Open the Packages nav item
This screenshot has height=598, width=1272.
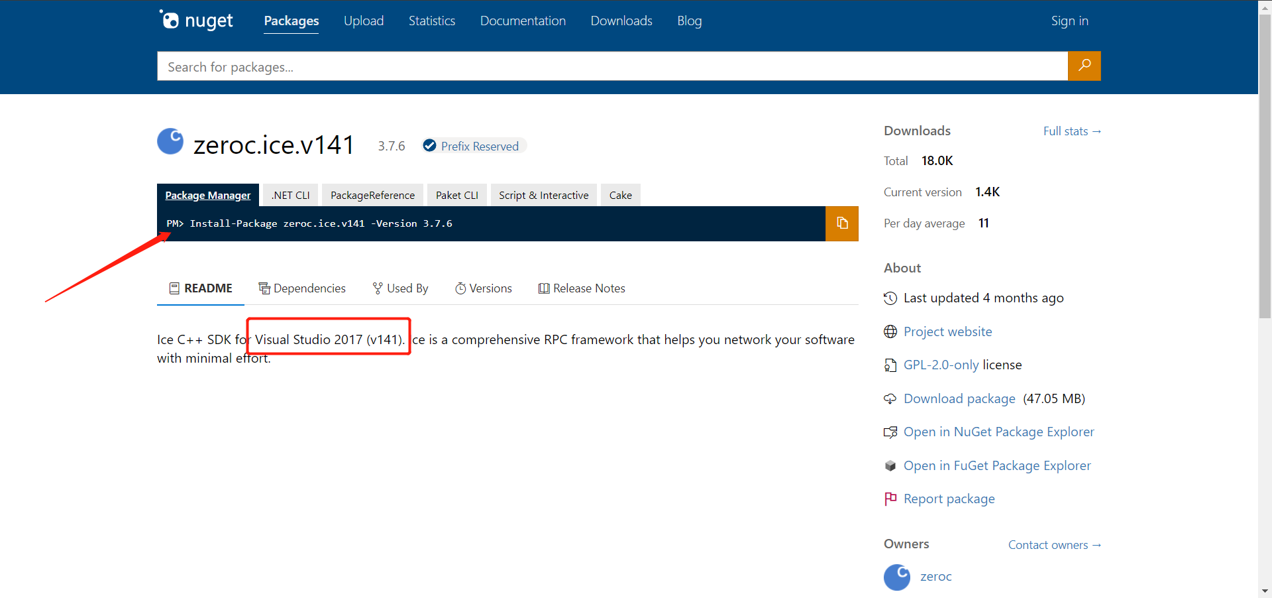pyautogui.click(x=291, y=21)
